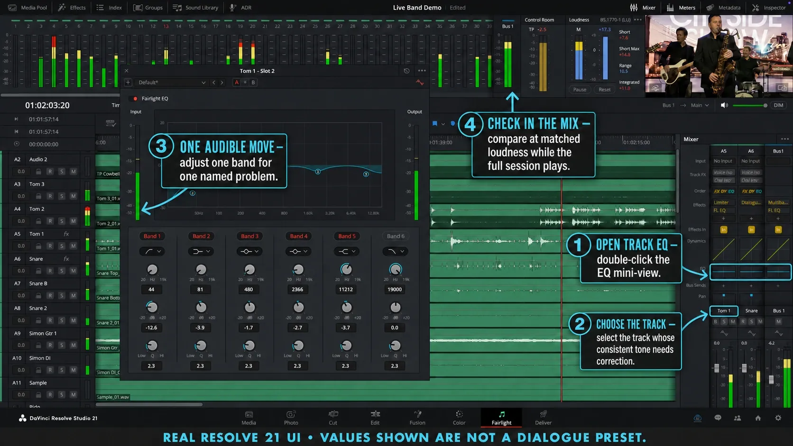Toggle the DIM button
The height and width of the screenshot is (446, 793).
[779, 105]
